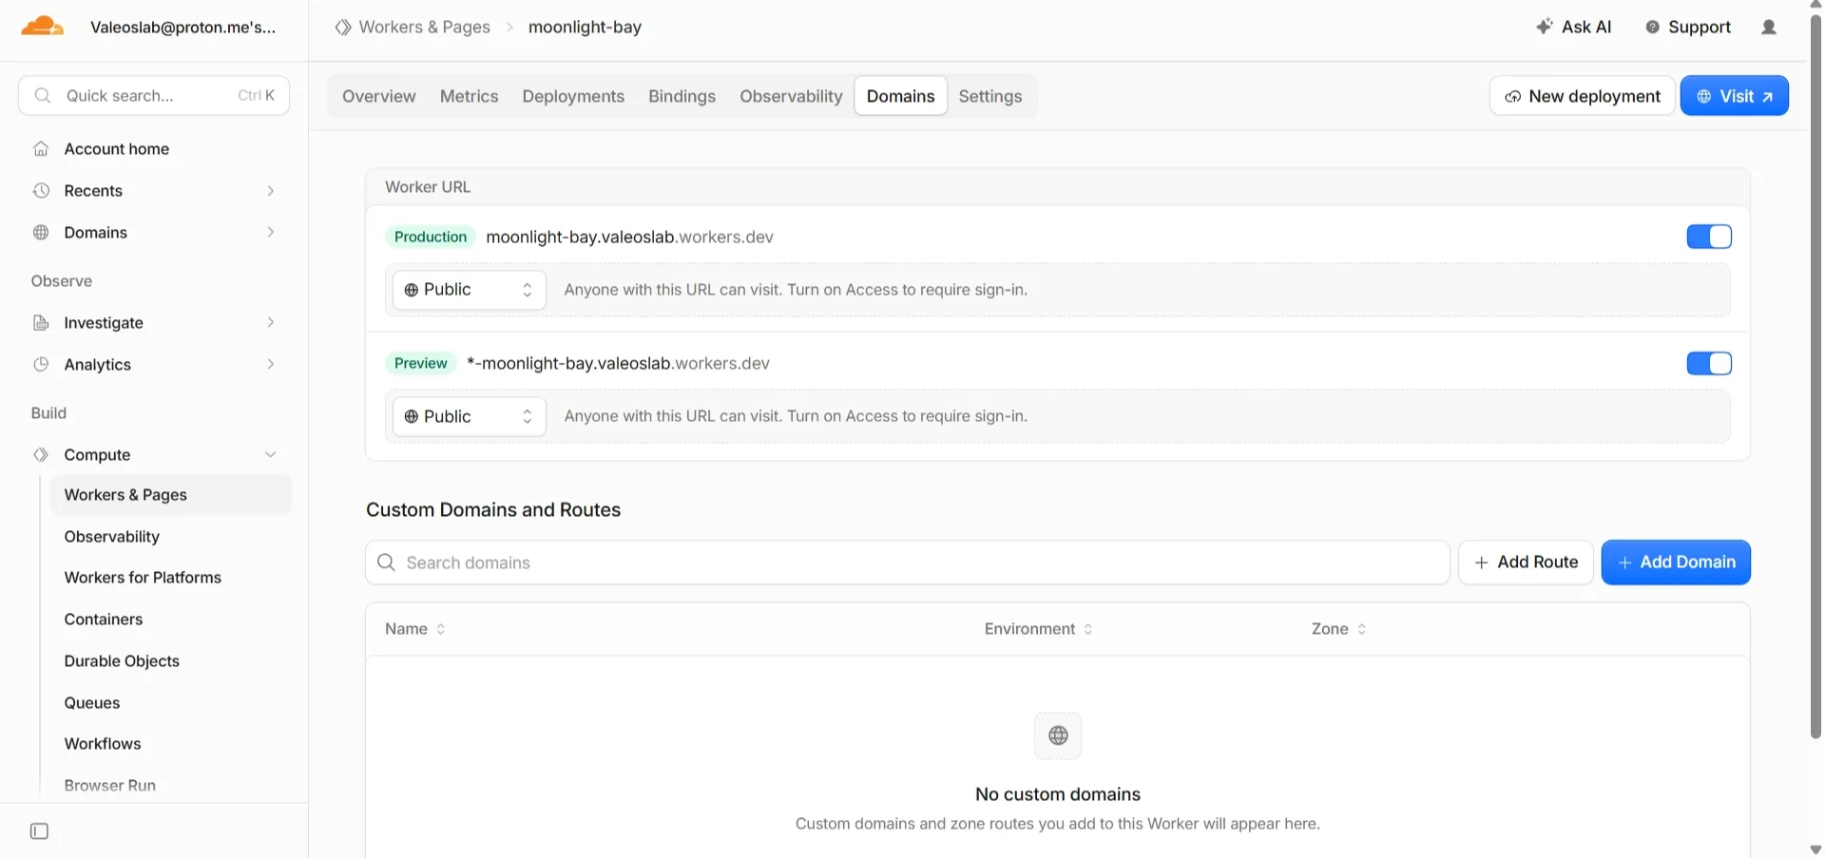Click the Analytics pie chart icon

click(41, 365)
